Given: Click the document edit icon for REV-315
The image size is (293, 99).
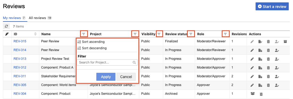Looking at the screenshot, I should [x=260, y=41].
